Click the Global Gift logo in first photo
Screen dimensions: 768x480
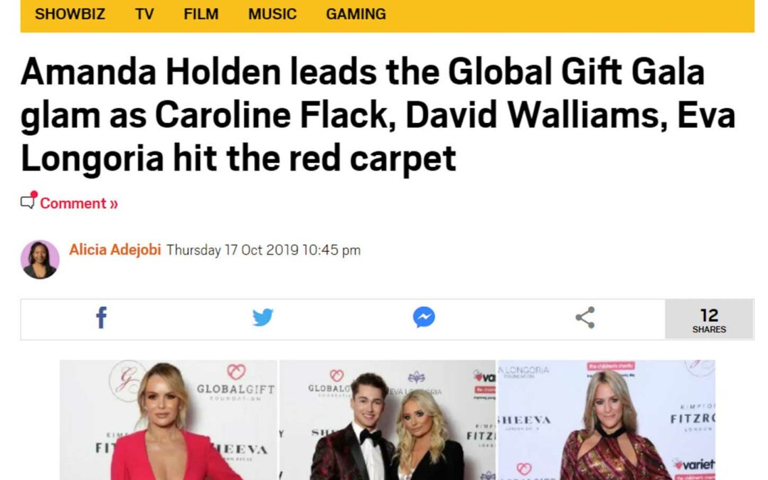[x=235, y=383]
